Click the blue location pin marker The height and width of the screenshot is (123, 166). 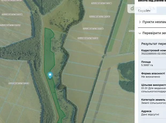point(50,75)
